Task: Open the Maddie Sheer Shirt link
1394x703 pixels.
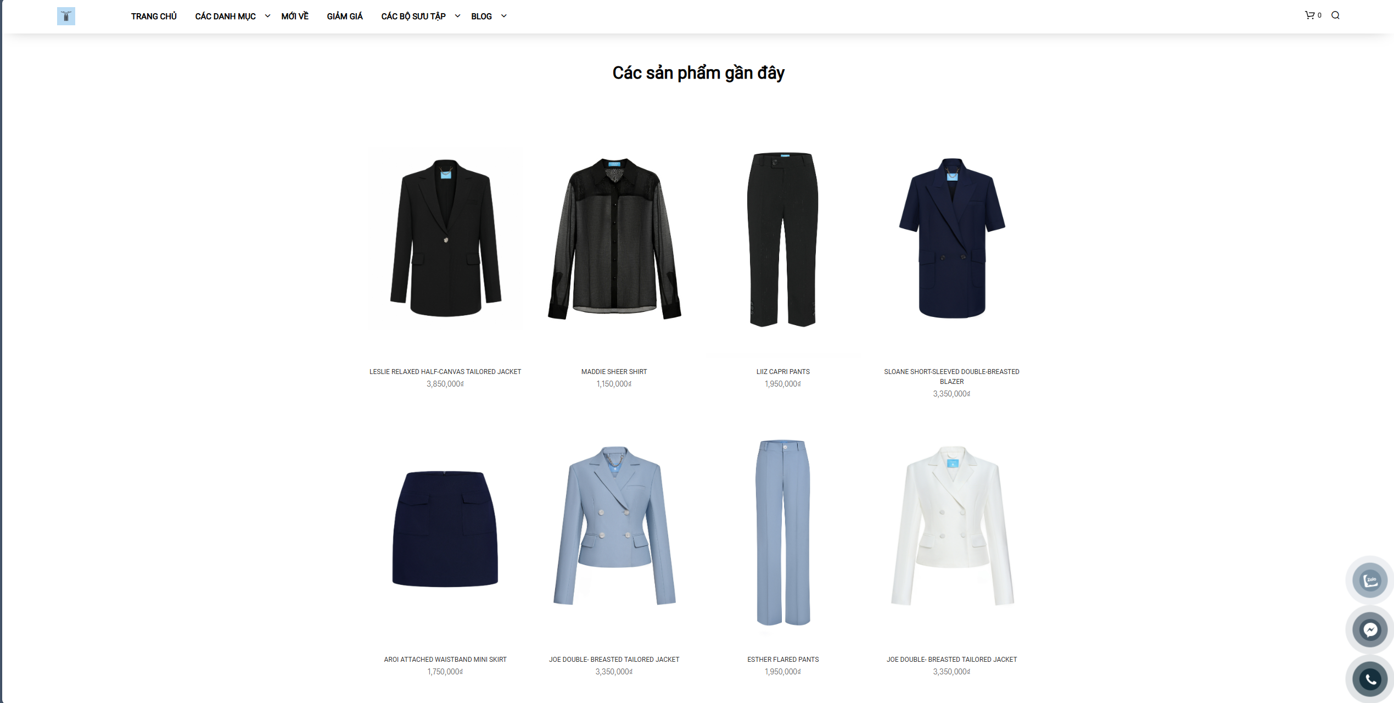Action: pos(614,372)
